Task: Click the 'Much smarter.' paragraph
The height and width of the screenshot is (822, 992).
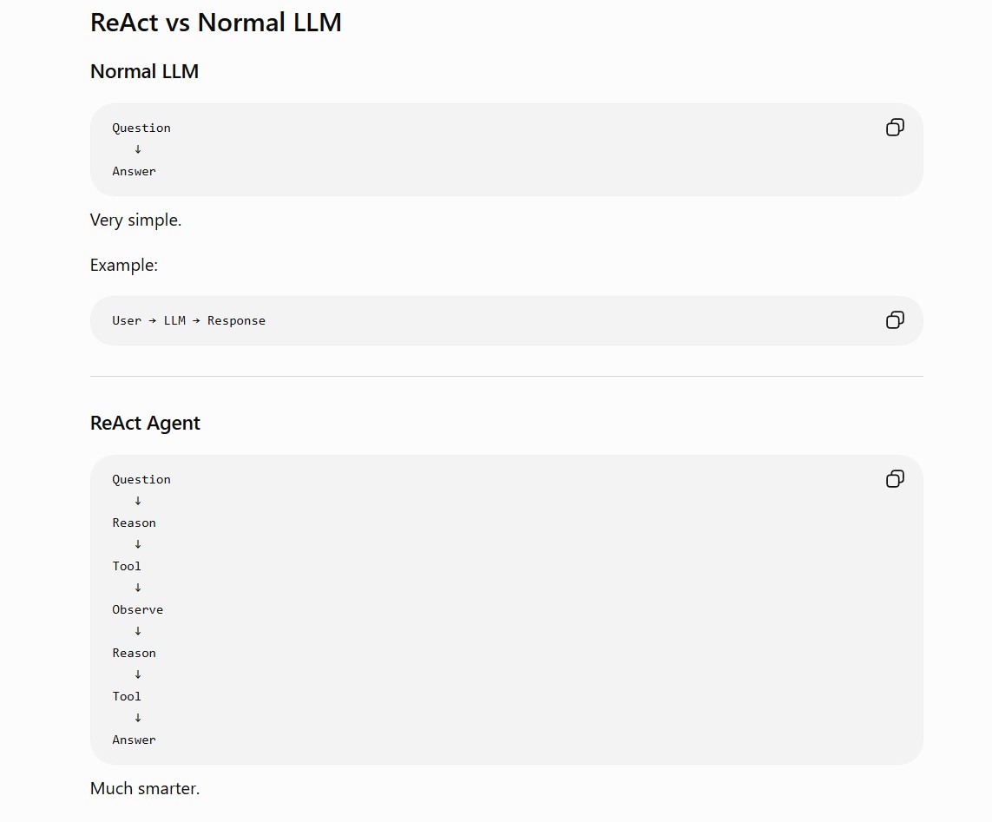Action: coord(145,788)
